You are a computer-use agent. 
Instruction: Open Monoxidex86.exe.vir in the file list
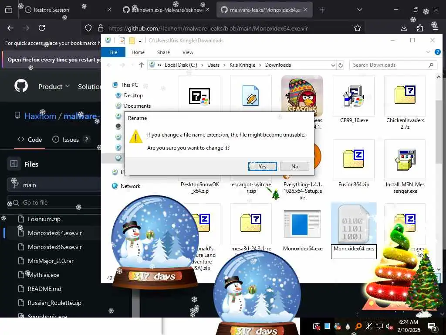click(55, 247)
